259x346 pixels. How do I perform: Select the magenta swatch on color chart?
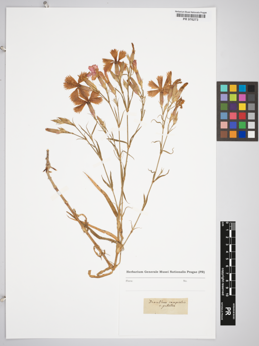242,97
